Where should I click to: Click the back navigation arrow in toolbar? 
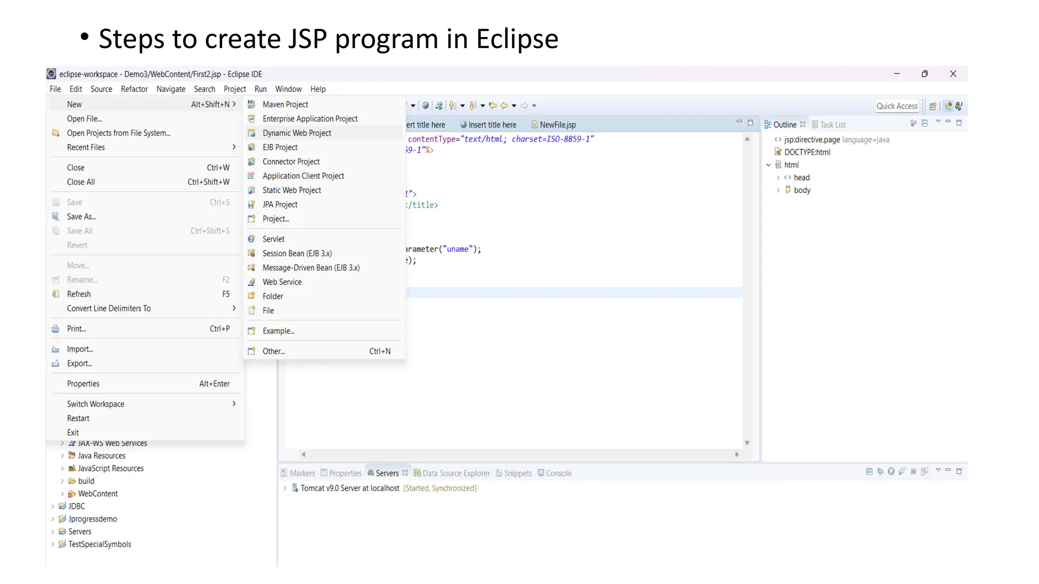pyautogui.click(x=504, y=105)
